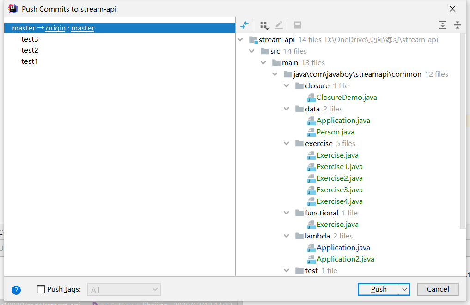This screenshot has height=305, width=470.
Task: Click the IntelliJ logo in the title bar
Action: (13, 9)
